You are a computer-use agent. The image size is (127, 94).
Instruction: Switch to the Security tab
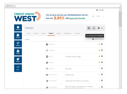tap(36, 33)
